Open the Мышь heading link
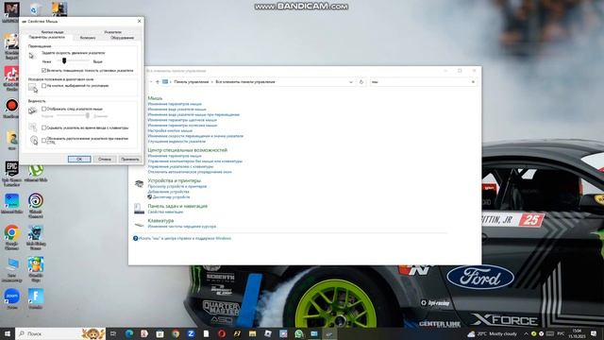Image resolution: width=604 pixels, height=340 pixels. 155,98
